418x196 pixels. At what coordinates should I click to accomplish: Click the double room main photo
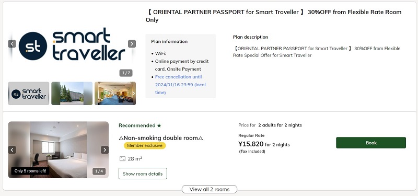59,150
